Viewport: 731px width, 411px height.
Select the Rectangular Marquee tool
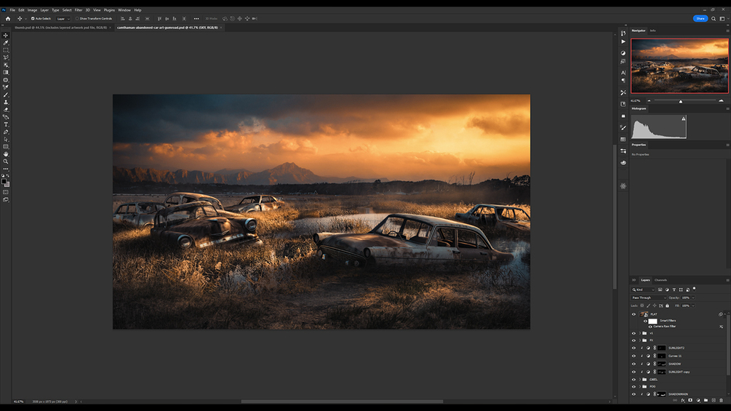(6, 50)
